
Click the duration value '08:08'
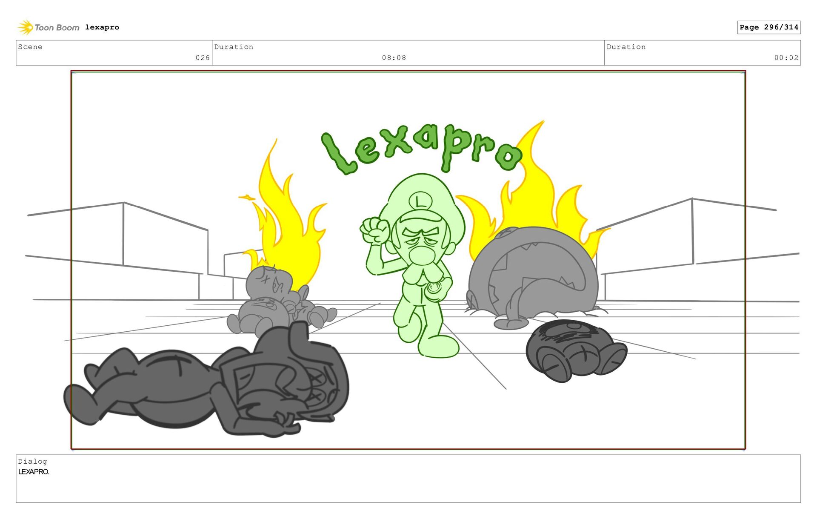coord(394,57)
